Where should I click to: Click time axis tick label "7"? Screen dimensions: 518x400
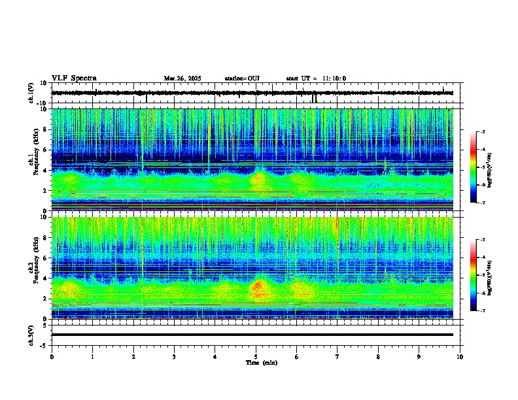(337, 357)
